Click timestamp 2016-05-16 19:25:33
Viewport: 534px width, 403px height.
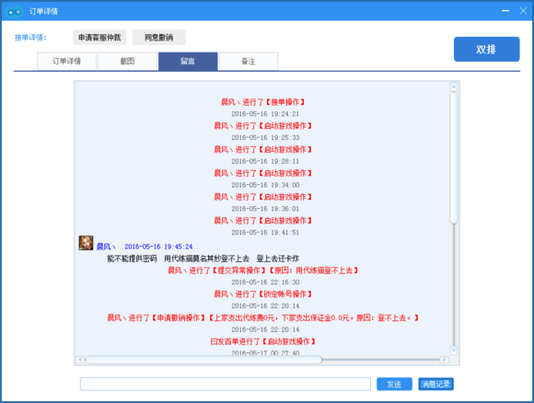pos(265,138)
